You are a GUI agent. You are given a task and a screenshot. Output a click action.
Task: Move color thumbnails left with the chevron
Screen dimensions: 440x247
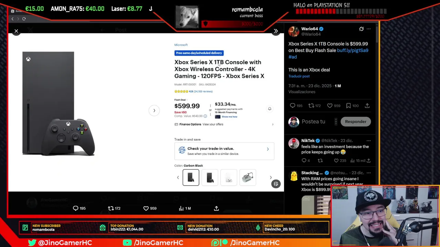pyautogui.click(x=178, y=177)
